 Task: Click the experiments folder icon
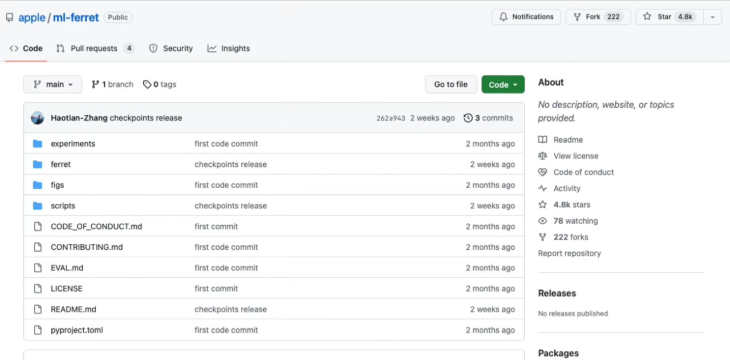pyautogui.click(x=38, y=144)
